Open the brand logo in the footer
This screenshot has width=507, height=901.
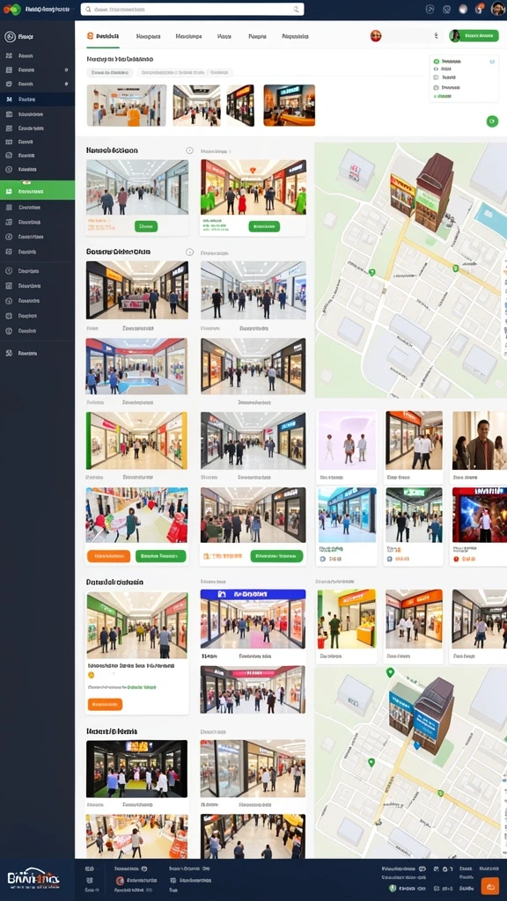click(x=33, y=879)
